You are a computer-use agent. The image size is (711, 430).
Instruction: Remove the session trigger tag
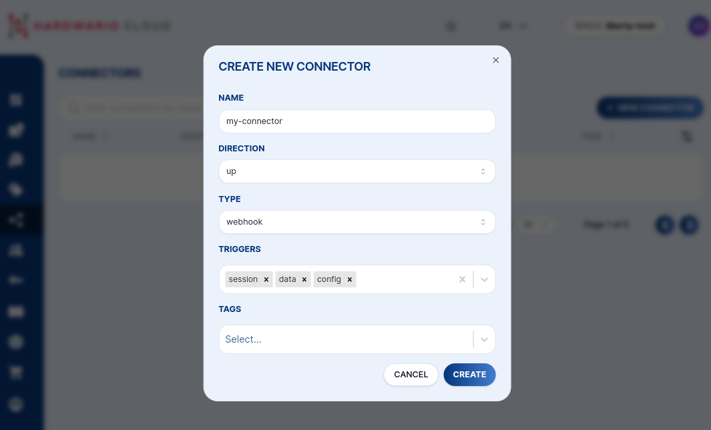pos(266,279)
